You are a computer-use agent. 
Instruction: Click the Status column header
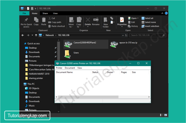(x=98, y=72)
